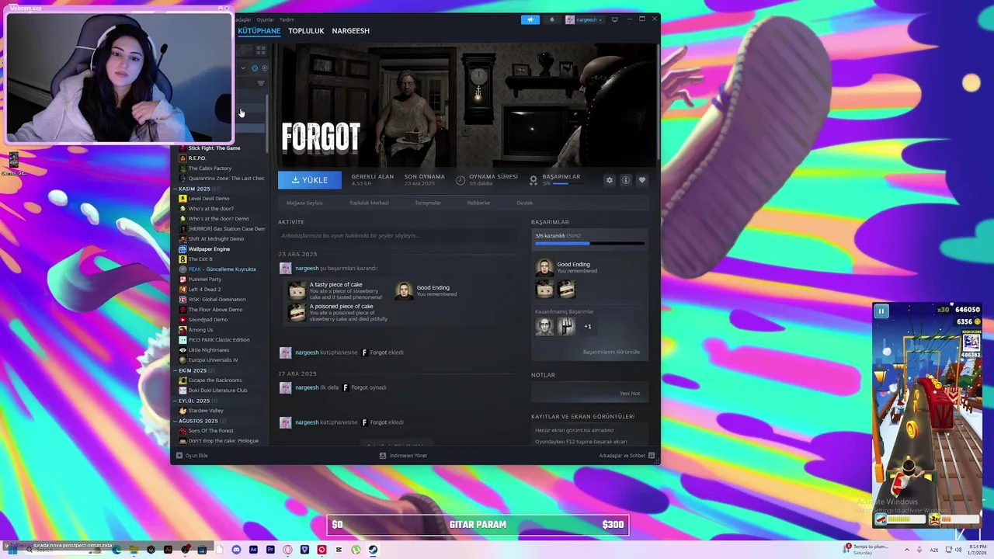The image size is (994, 559).
Task: Collapse the EYLÜL 2025 group
Action: tap(176, 401)
